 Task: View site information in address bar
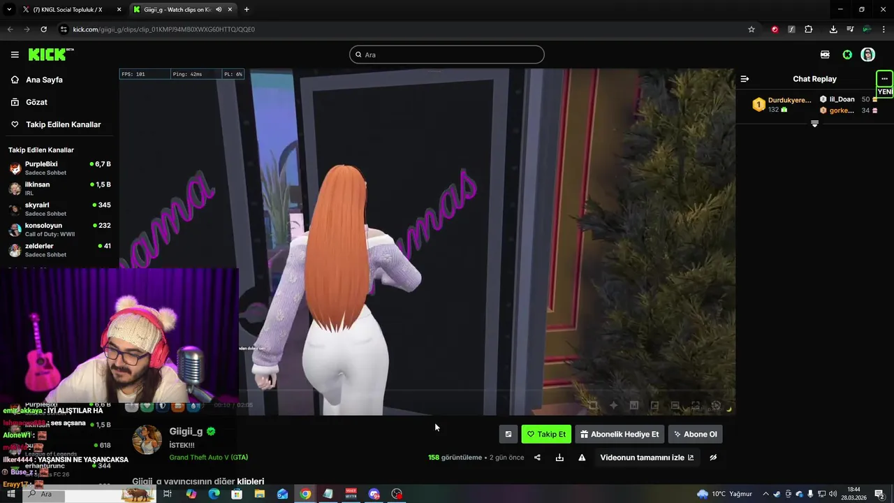tap(64, 29)
